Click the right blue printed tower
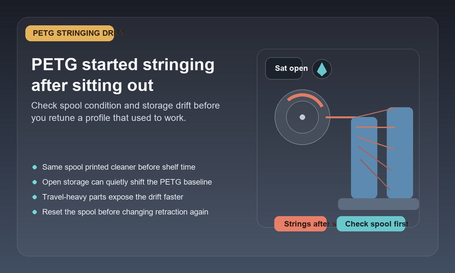 point(400,153)
